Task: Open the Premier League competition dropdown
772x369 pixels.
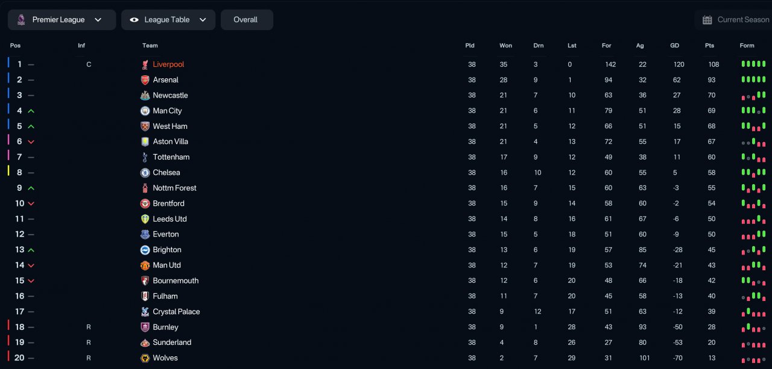Action: [x=62, y=20]
